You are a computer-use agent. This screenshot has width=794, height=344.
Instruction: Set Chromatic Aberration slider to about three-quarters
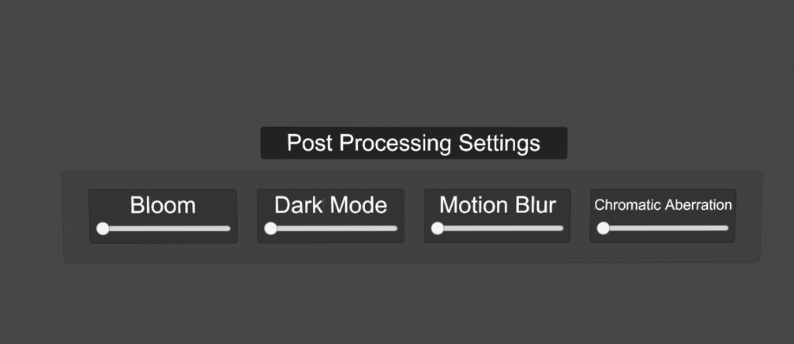[x=697, y=229]
